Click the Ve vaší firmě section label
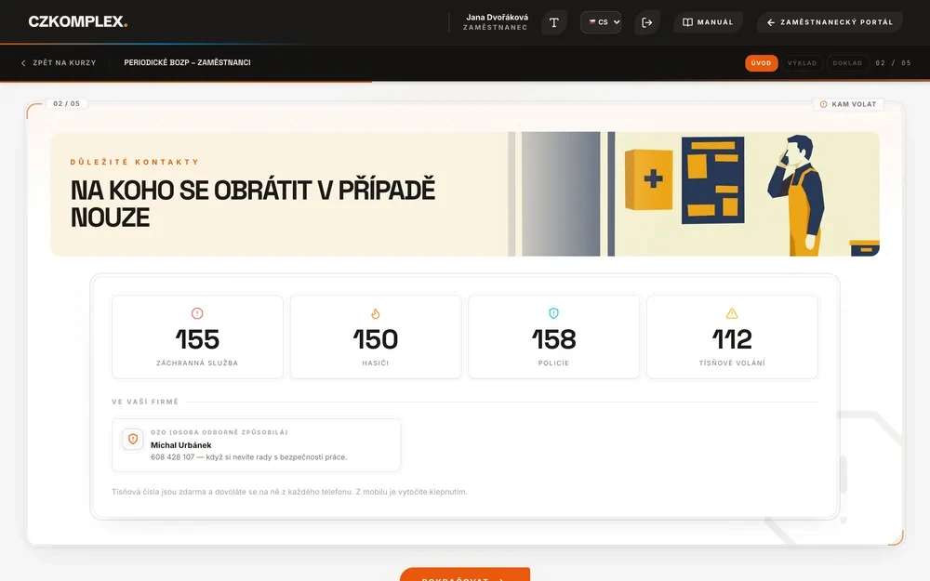Viewport: 930px width, 581px height. (x=145, y=402)
